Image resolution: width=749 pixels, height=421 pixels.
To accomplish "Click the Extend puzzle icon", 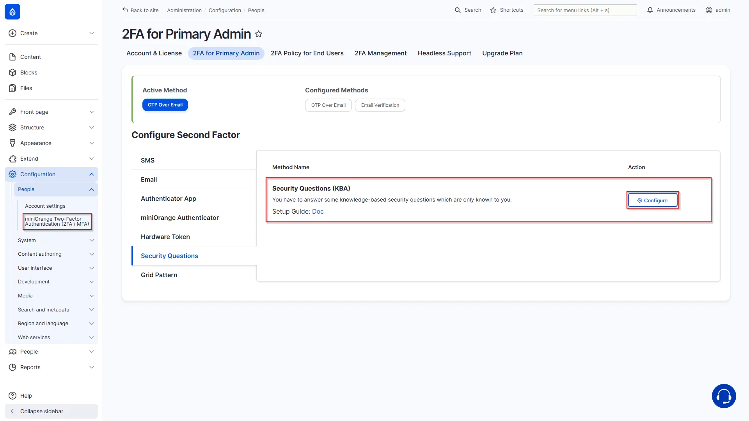I will tap(12, 159).
